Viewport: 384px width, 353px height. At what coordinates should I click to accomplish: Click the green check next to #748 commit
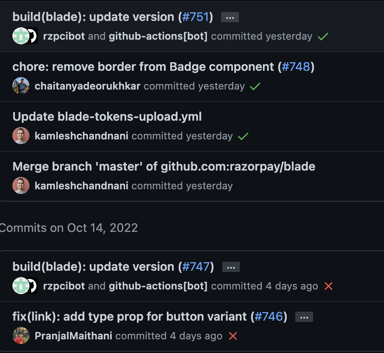[255, 86]
